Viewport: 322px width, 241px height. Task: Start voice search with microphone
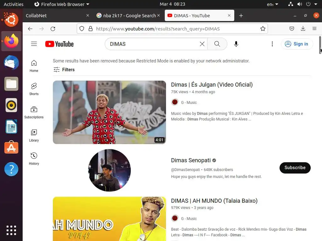[236, 44]
